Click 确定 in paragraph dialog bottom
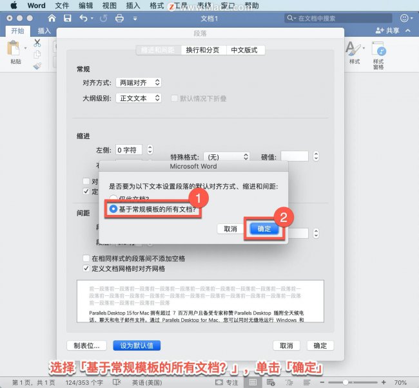 [x=320, y=346]
